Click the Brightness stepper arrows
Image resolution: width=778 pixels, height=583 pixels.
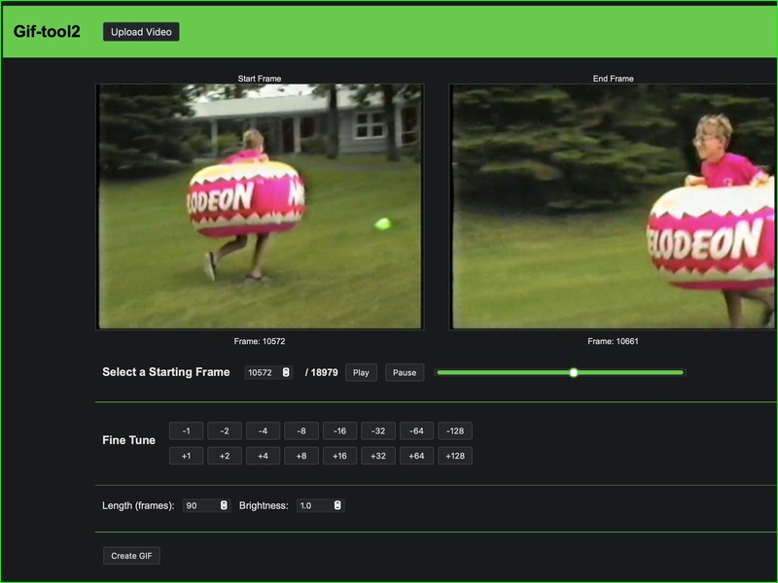click(337, 505)
